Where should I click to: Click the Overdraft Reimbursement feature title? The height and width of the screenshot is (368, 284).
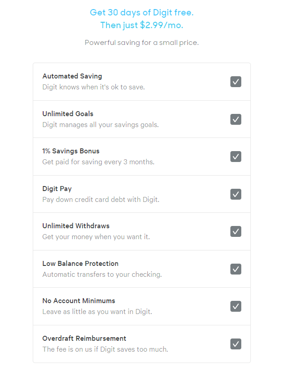(x=84, y=339)
